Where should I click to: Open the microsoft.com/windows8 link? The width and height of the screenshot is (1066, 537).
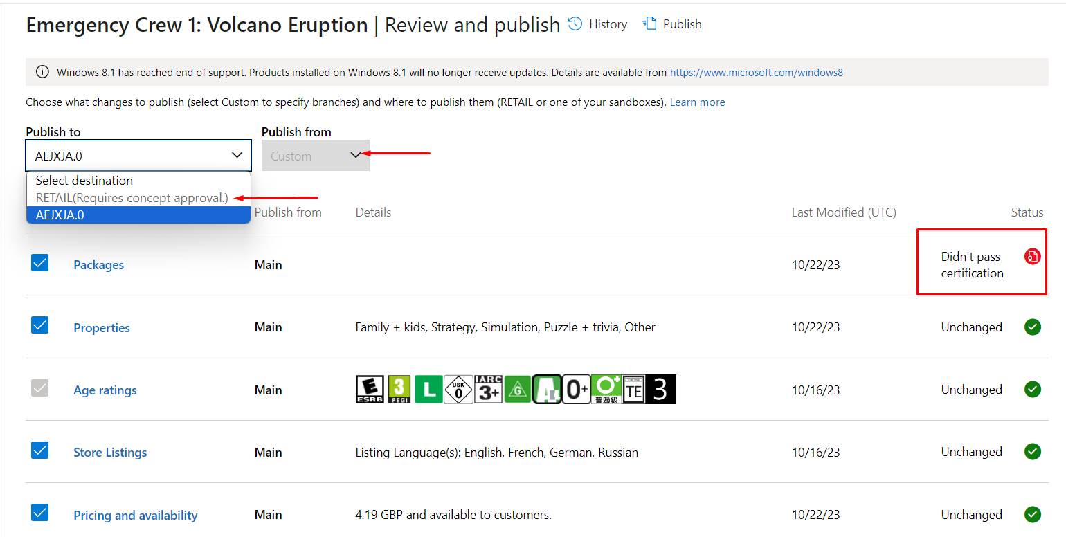point(757,73)
